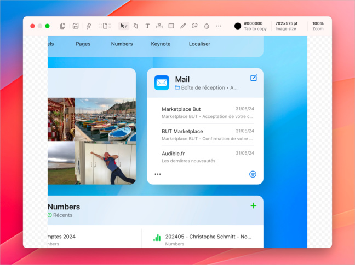Click the black #000000 color swatch

pos(238,26)
